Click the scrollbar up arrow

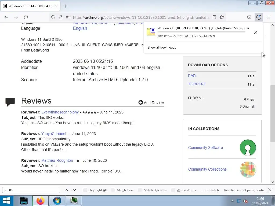click(x=273, y=25)
